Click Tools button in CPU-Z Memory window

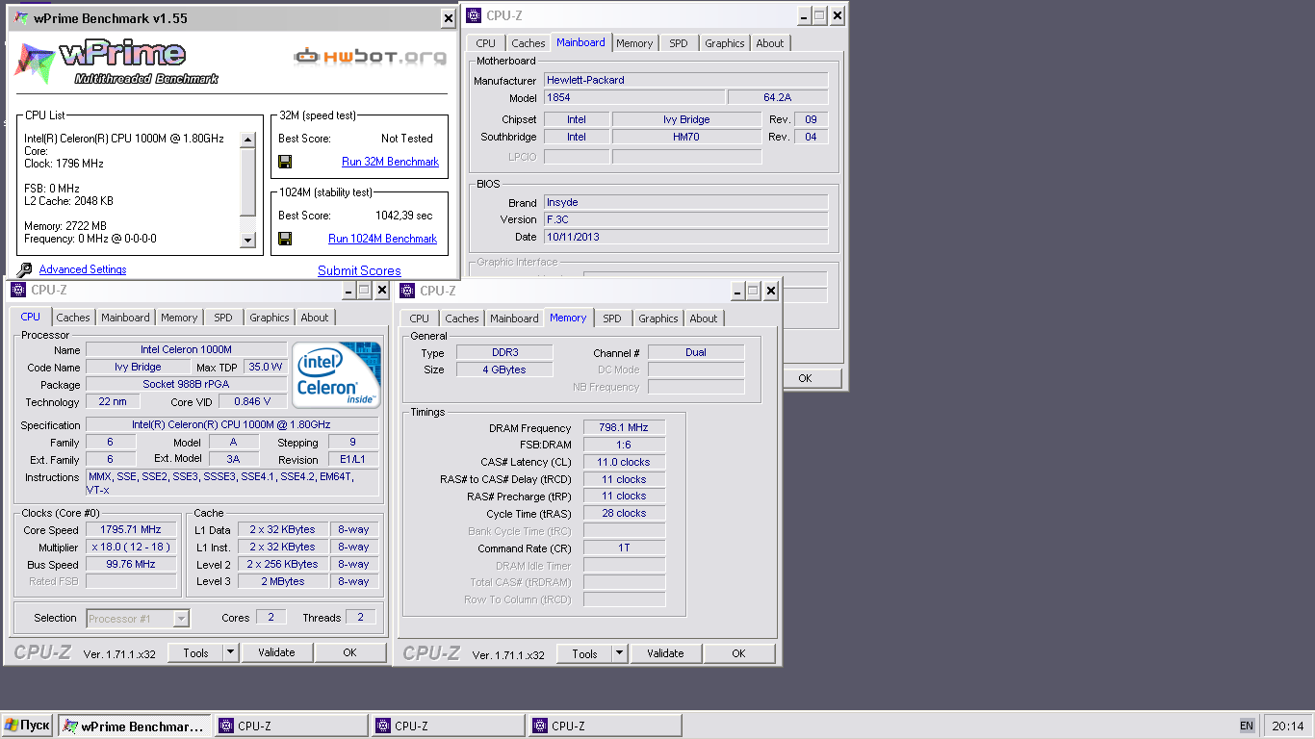point(584,653)
